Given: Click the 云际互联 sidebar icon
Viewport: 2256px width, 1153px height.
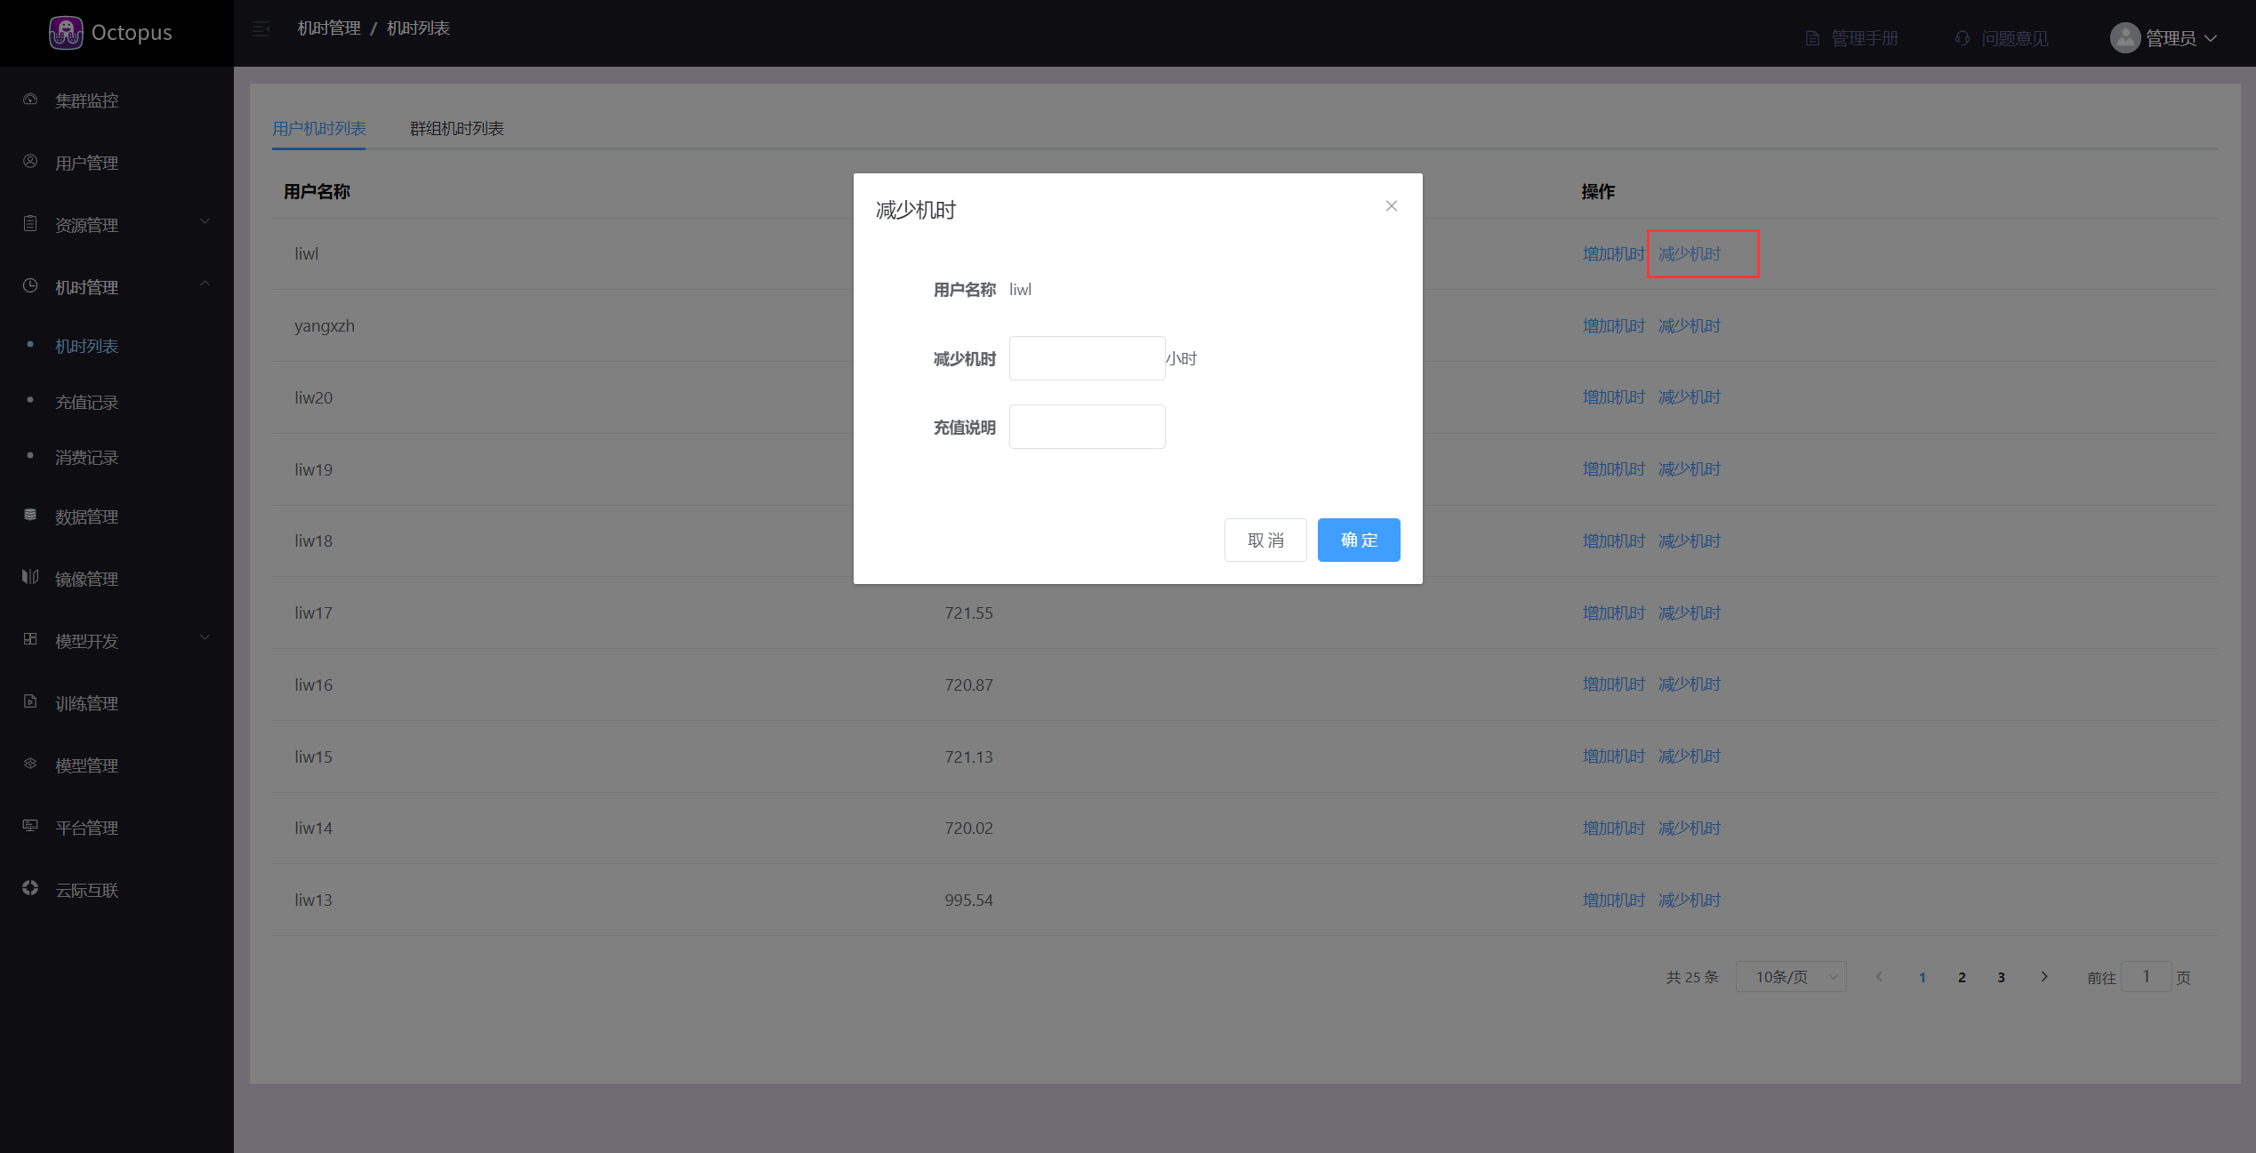Looking at the screenshot, I should pos(30,888).
